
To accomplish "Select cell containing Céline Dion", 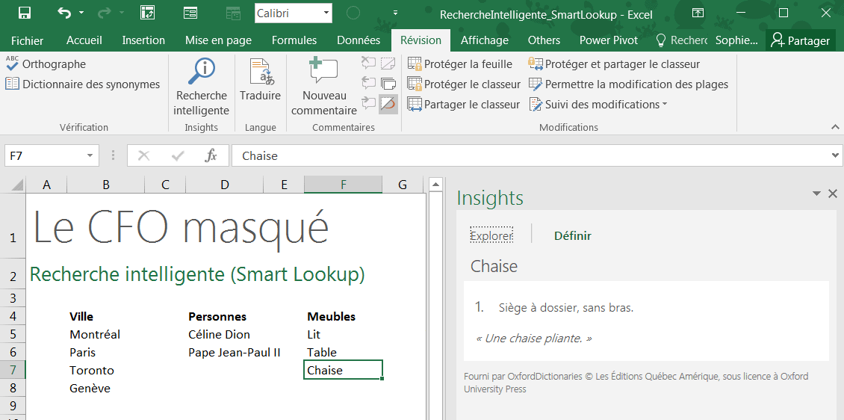I will coord(219,335).
